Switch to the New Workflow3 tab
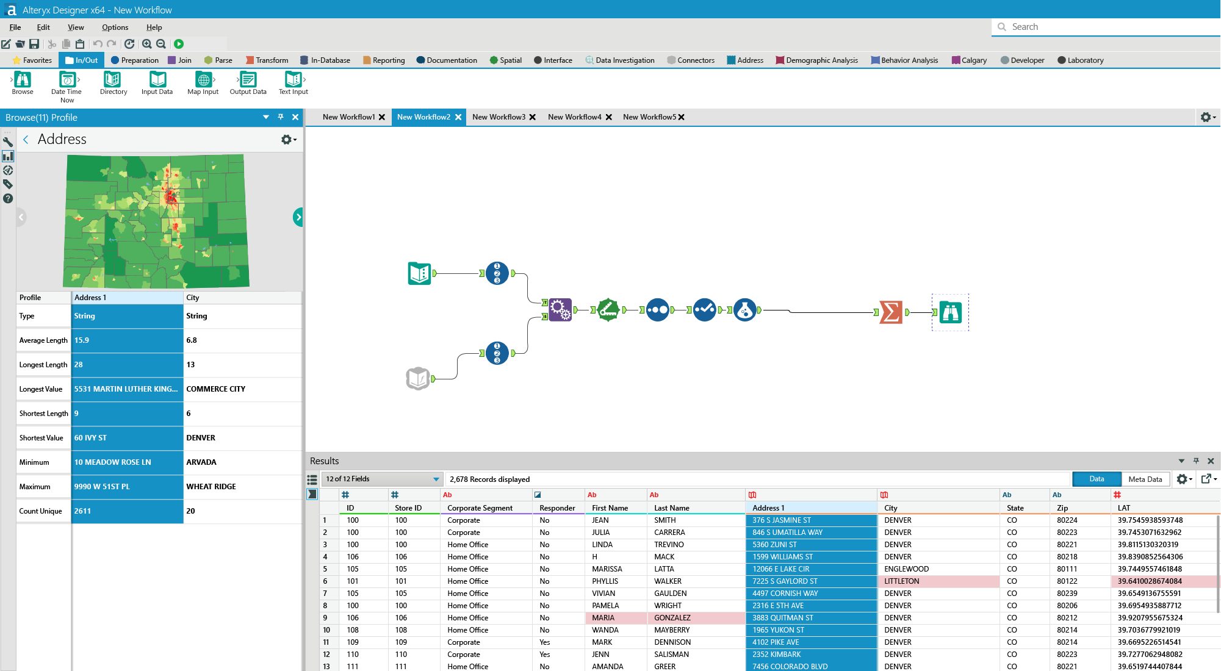 coord(499,117)
